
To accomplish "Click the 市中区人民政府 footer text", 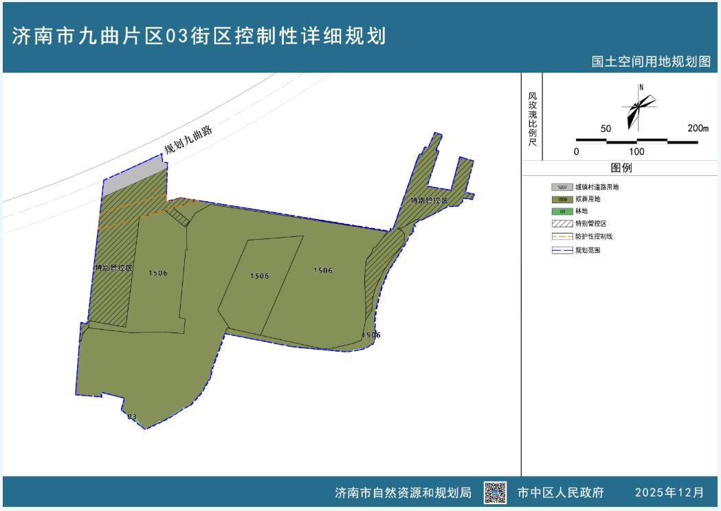I will (560, 491).
